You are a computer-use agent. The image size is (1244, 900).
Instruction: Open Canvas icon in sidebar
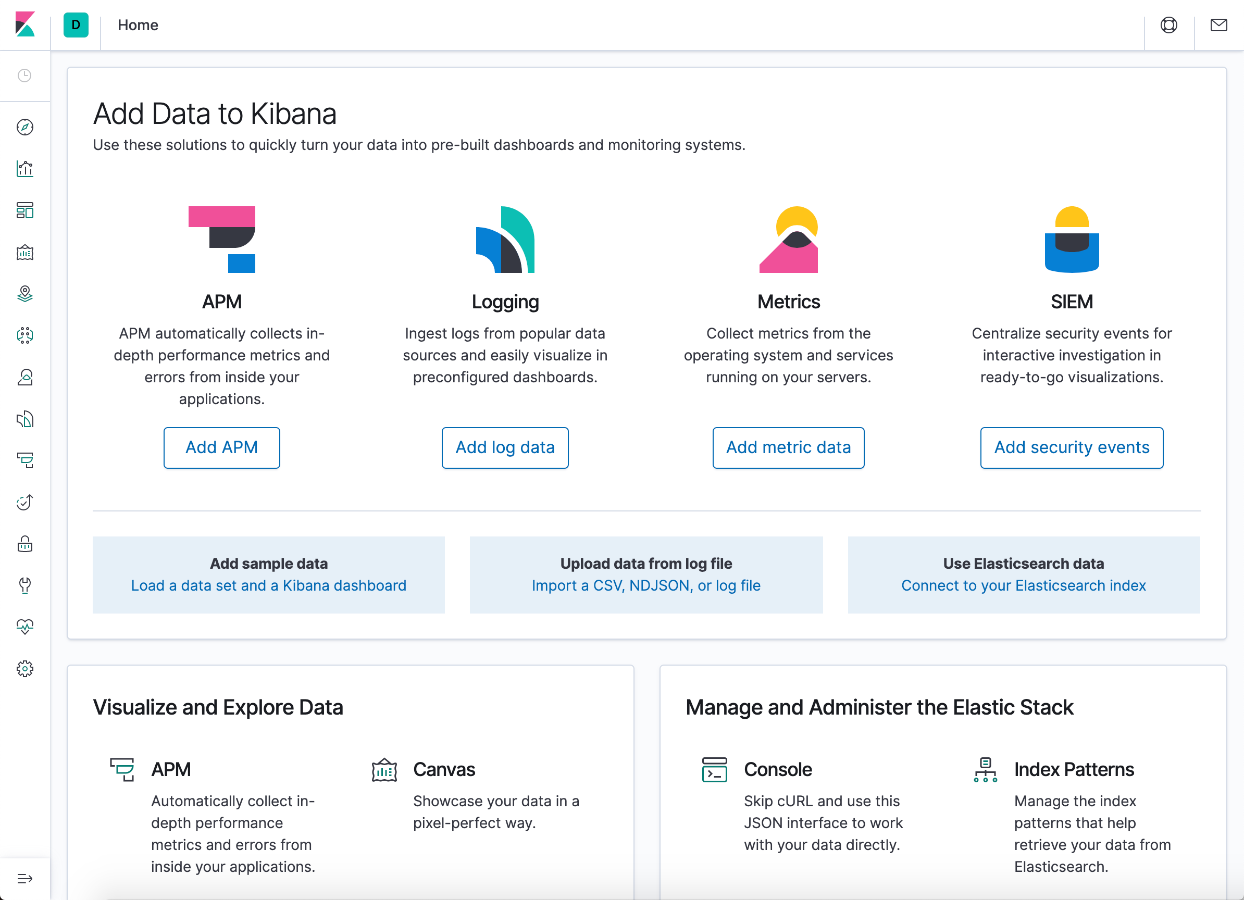[24, 252]
